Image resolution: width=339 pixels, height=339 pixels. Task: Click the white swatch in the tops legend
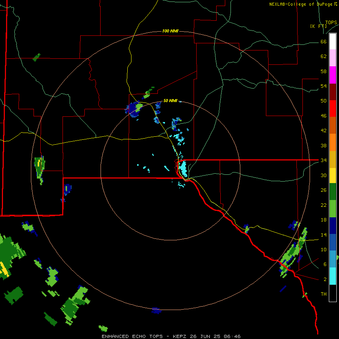click(x=333, y=41)
